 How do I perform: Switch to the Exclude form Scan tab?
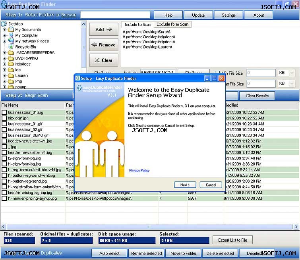(x=172, y=24)
